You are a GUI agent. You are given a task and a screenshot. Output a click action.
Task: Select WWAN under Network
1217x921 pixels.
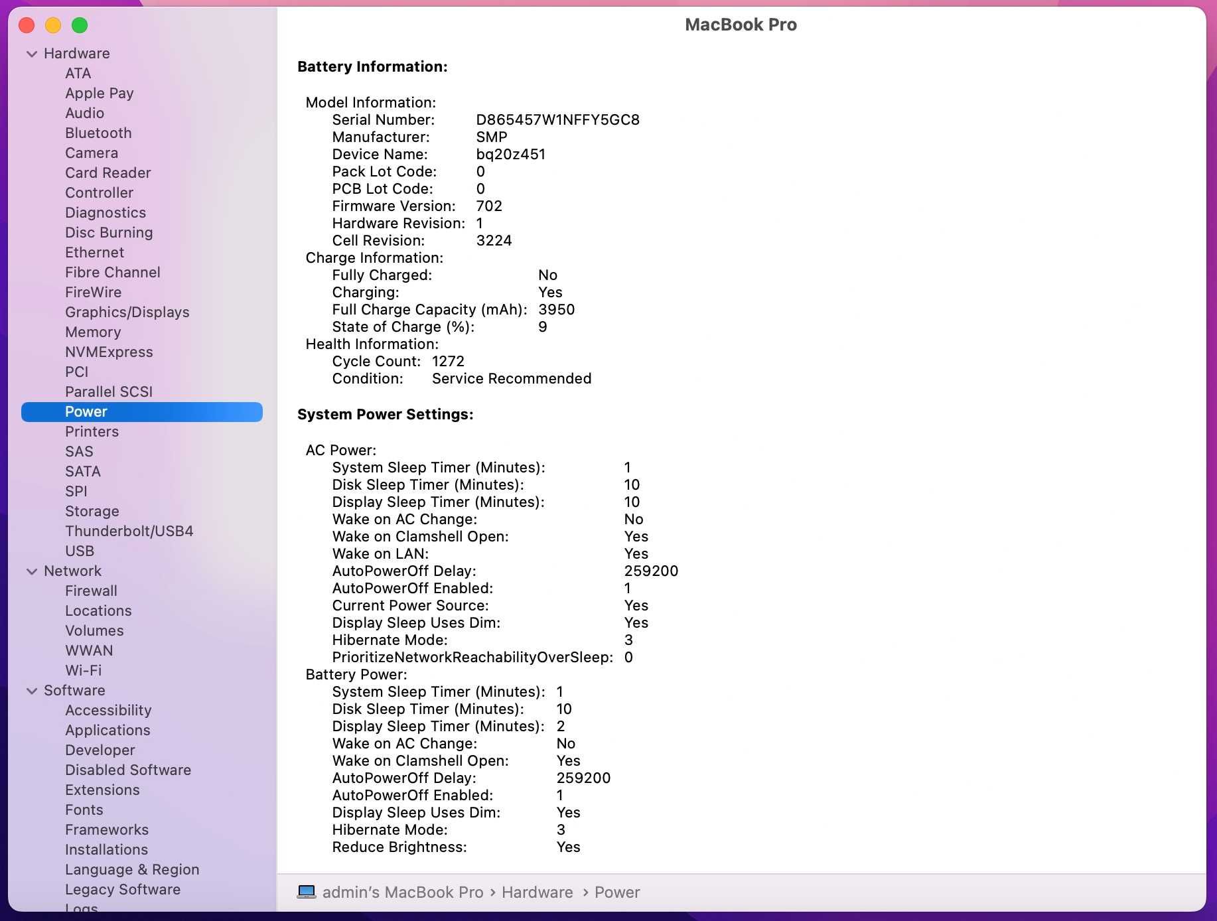(x=89, y=651)
